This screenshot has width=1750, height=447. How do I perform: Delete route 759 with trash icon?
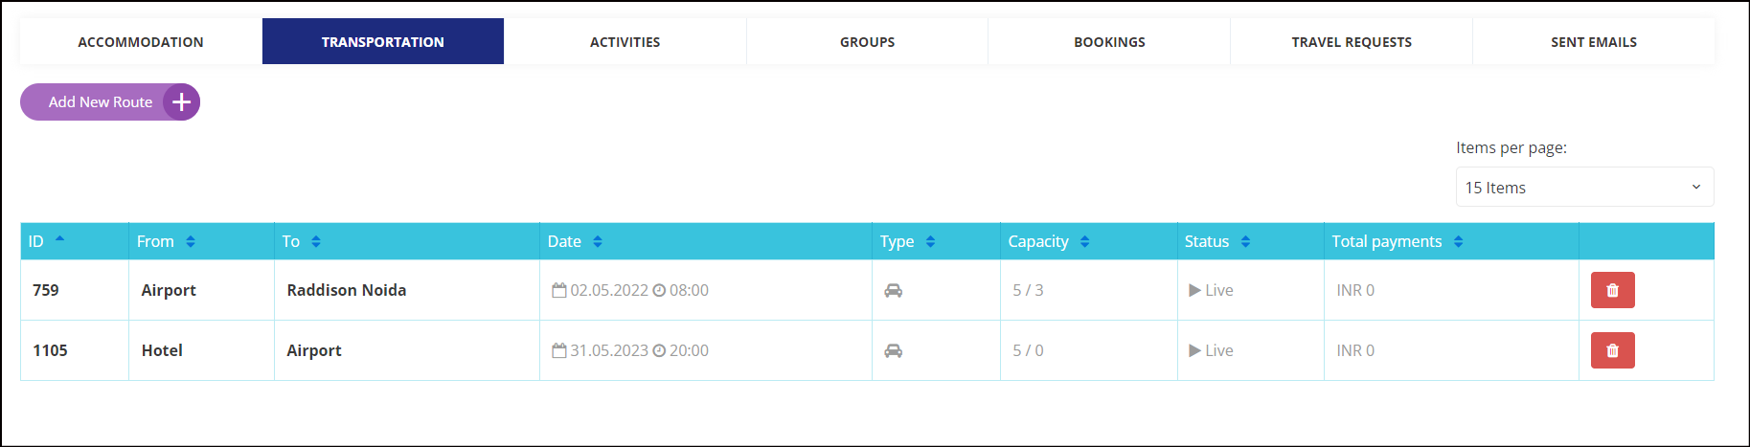point(1612,290)
